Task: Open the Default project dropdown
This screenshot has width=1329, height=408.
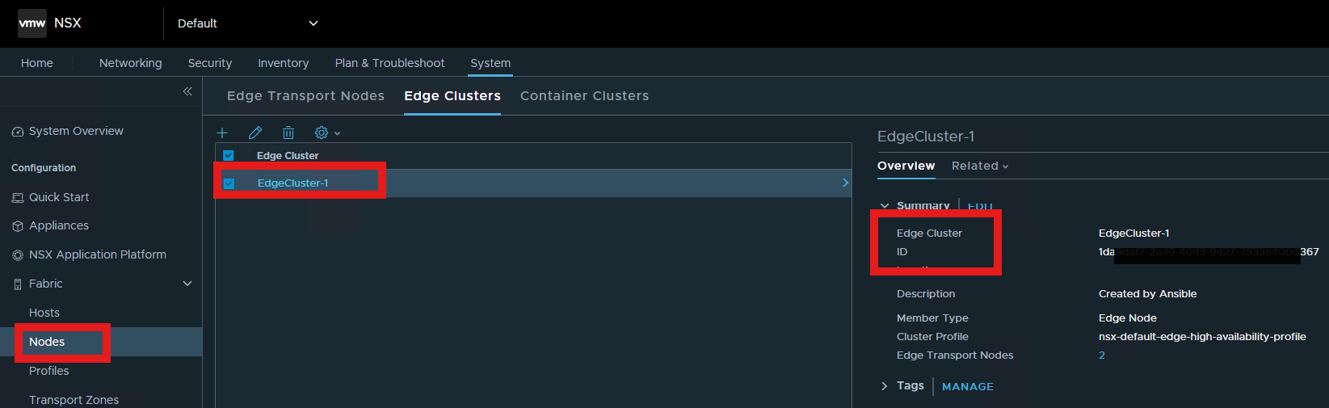Action: coord(247,23)
